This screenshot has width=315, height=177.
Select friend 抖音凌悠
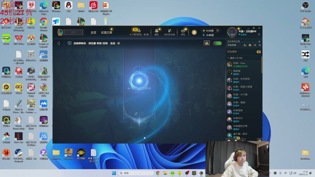[x=244, y=112]
